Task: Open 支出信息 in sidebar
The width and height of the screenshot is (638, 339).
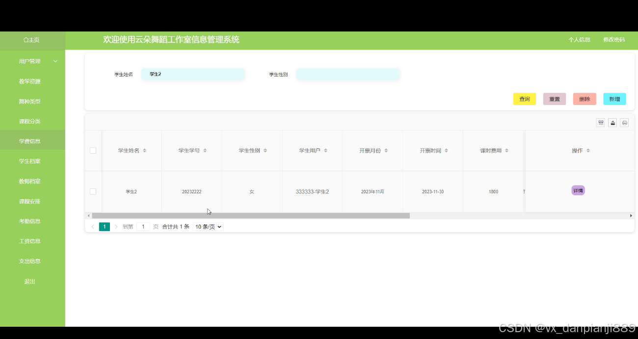Action: coord(30,261)
